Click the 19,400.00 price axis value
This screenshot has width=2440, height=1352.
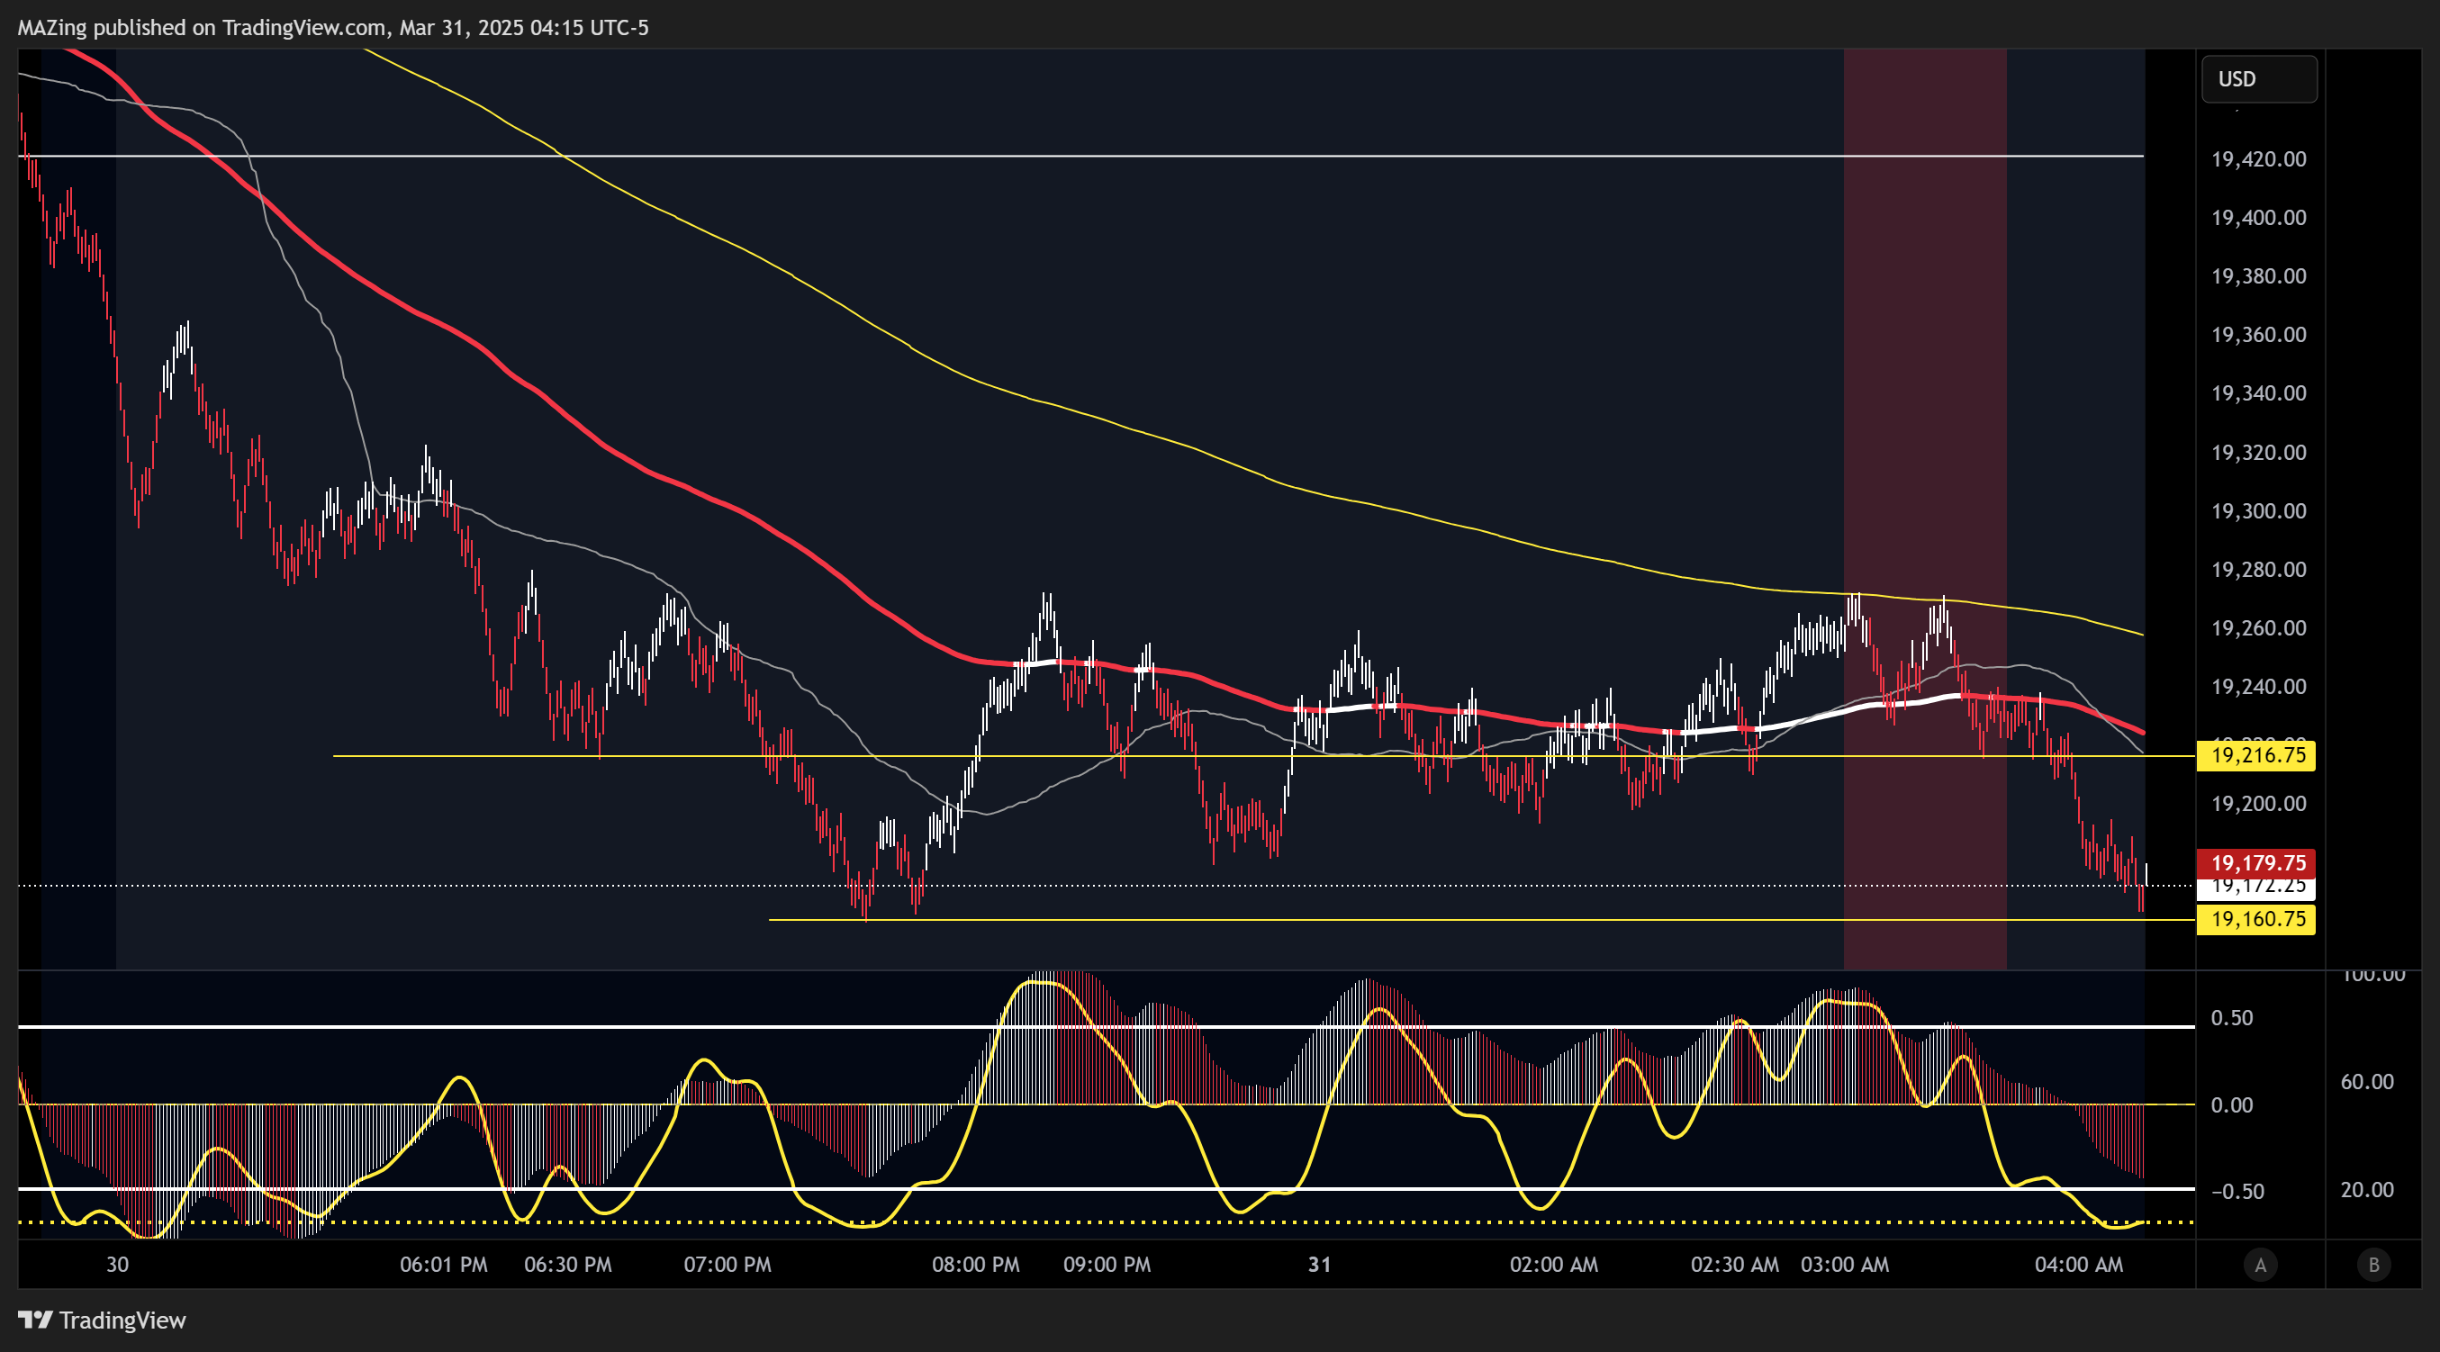coord(2258,218)
